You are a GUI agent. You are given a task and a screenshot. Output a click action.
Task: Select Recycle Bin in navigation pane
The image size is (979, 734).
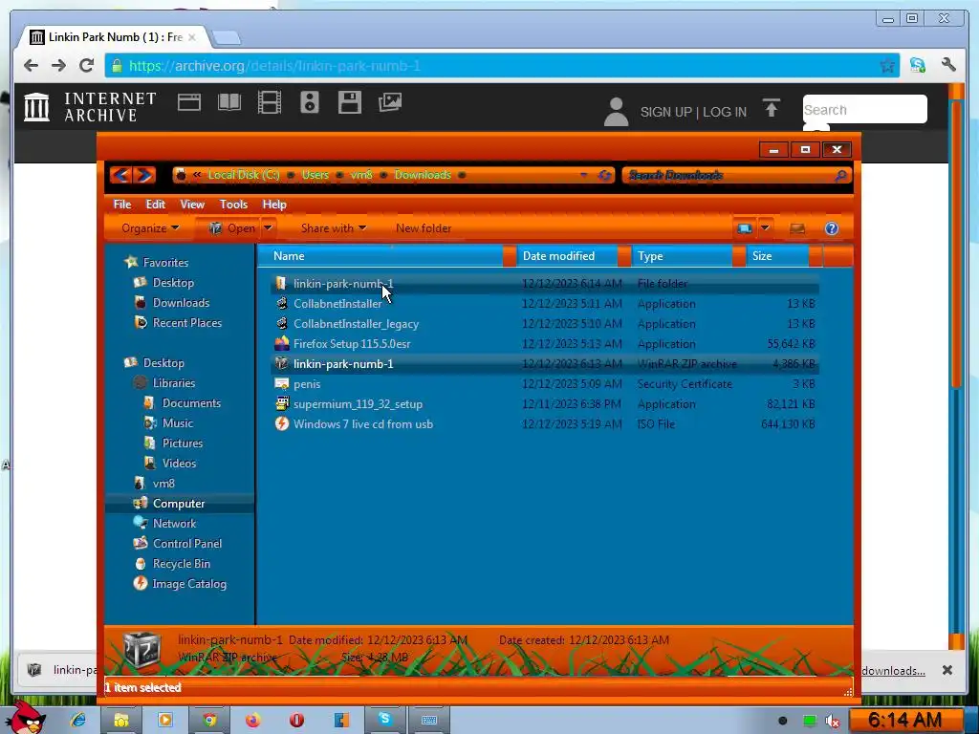coord(172,564)
